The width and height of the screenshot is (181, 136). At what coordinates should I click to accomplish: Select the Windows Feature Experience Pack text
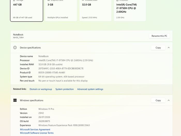(64, 125)
